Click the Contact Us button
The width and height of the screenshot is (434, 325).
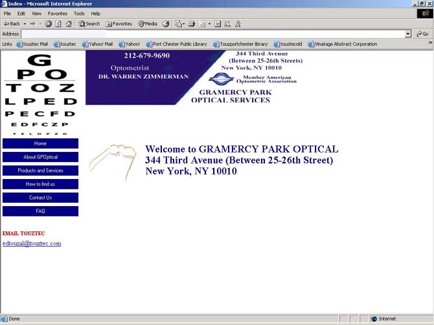[40, 198]
